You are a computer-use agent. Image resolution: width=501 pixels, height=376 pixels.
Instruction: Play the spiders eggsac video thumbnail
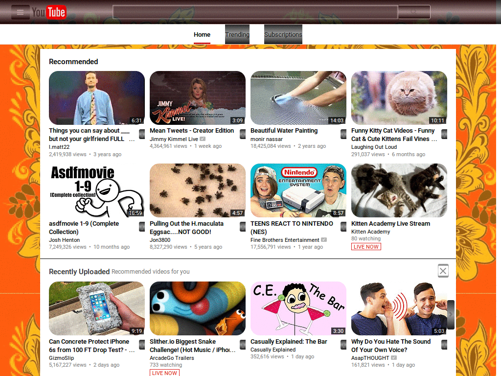[x=198, y=190]
